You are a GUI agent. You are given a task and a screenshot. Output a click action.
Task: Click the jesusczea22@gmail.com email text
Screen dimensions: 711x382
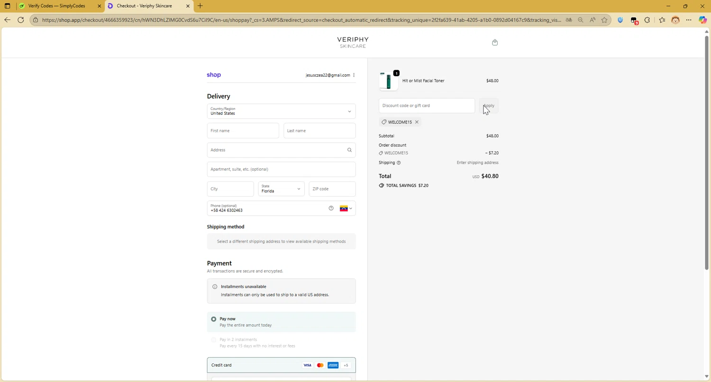[328, 75]
